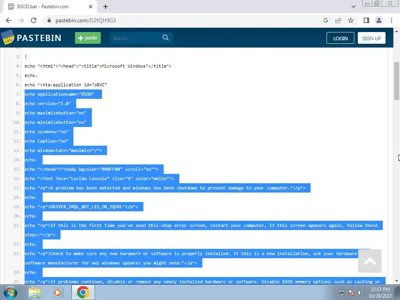Open a new browser tab
Viewport: 400px width, 300px height.
click(x=105, y=7)
